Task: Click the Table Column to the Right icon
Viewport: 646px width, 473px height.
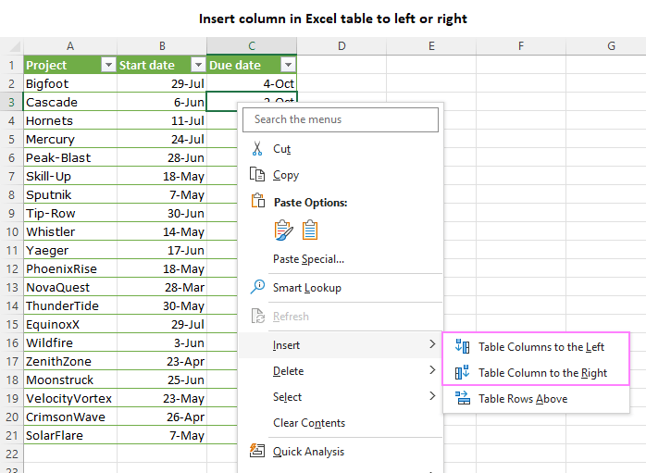Action: (462, 372)
